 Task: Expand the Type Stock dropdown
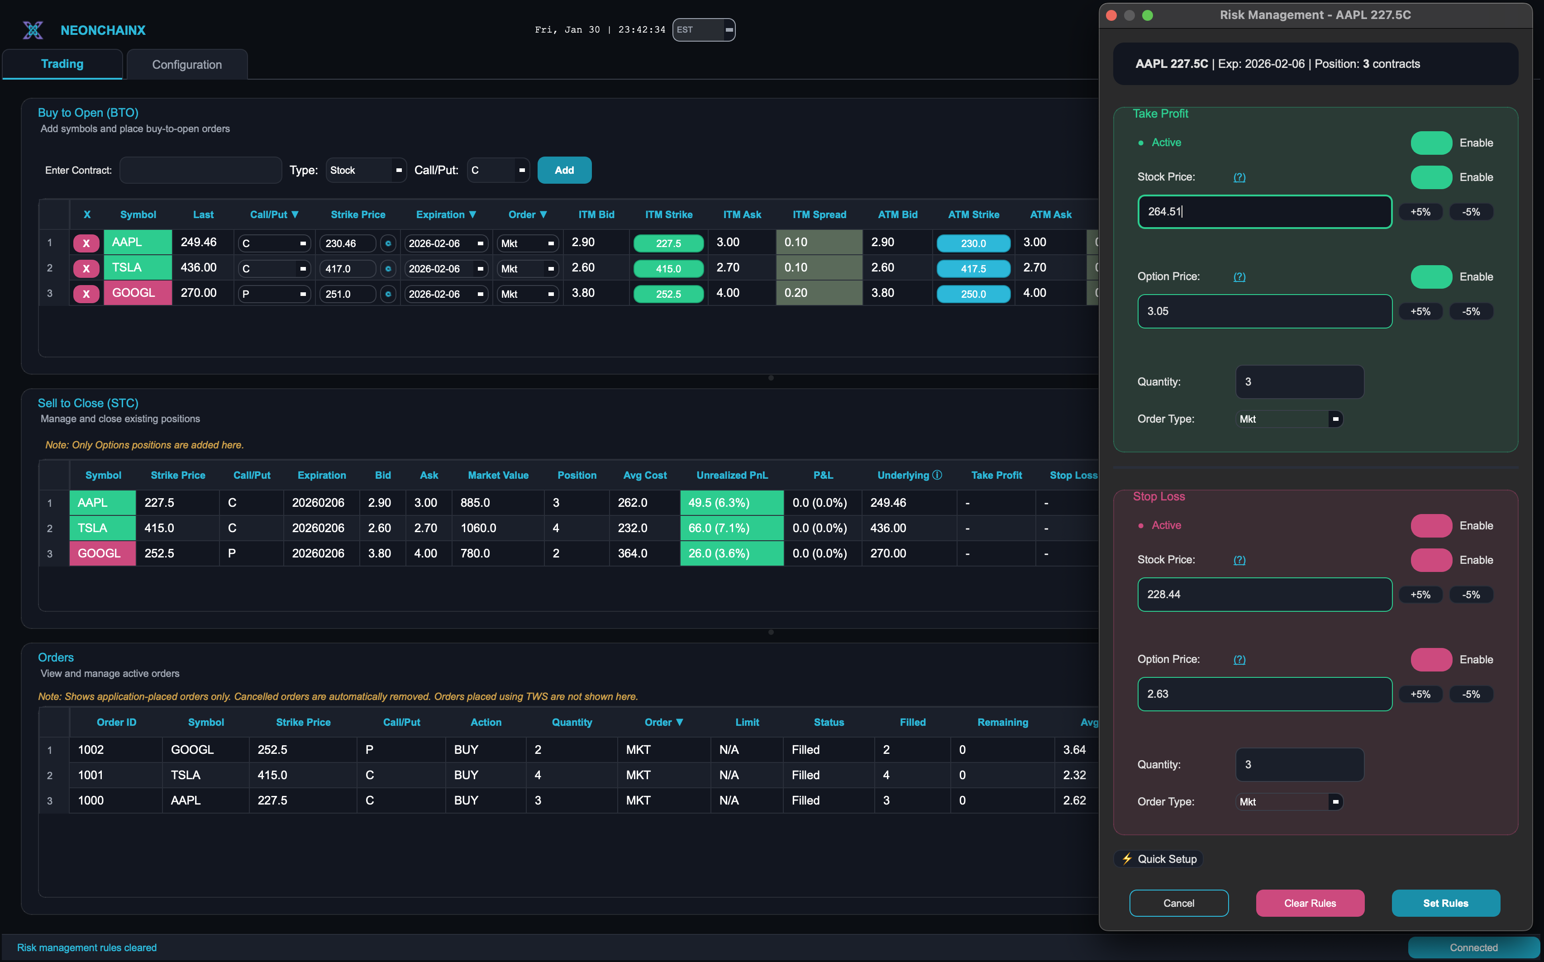pyautogui.click(x=366, y=171)
